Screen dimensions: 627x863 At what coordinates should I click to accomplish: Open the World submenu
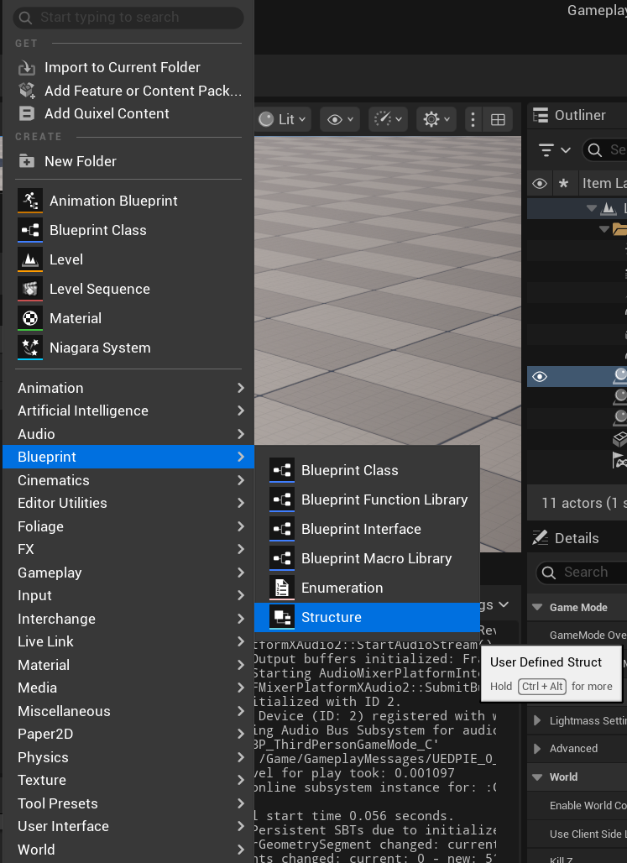click(x=128, y=850)
